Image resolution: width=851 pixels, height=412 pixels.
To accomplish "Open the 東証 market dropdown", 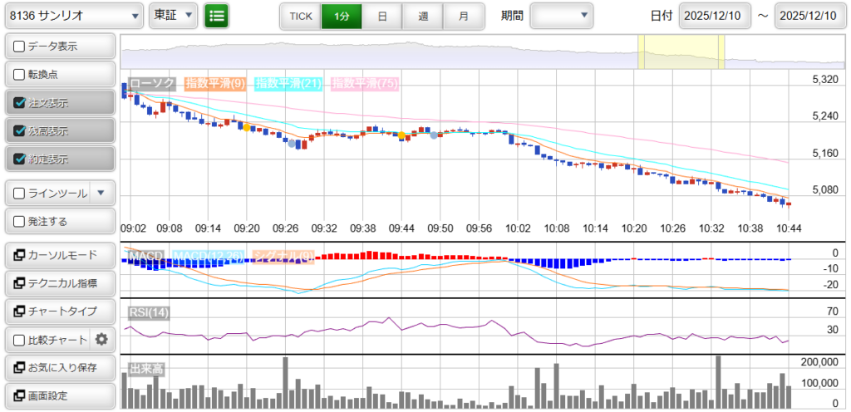I will (173, 16).
